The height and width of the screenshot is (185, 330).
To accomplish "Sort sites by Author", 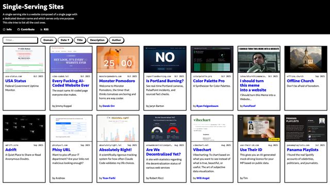I will click(x=117, y=40).
